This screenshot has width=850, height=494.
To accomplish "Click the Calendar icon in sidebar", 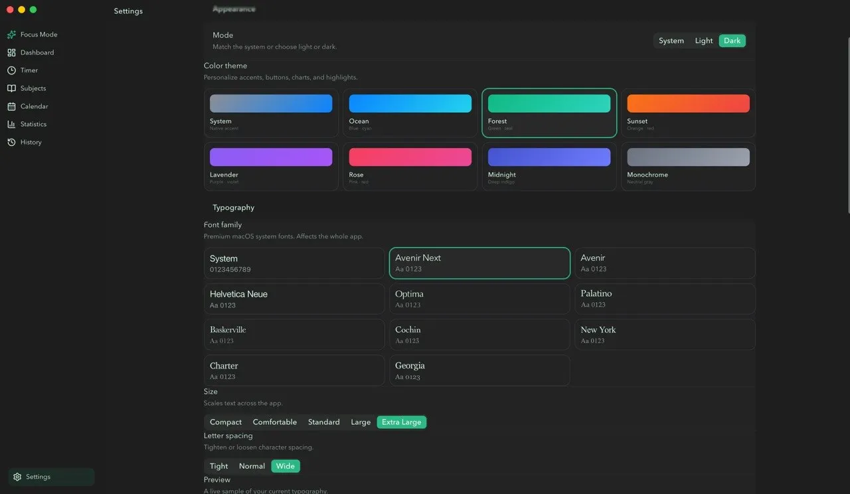I will point(11,106).
